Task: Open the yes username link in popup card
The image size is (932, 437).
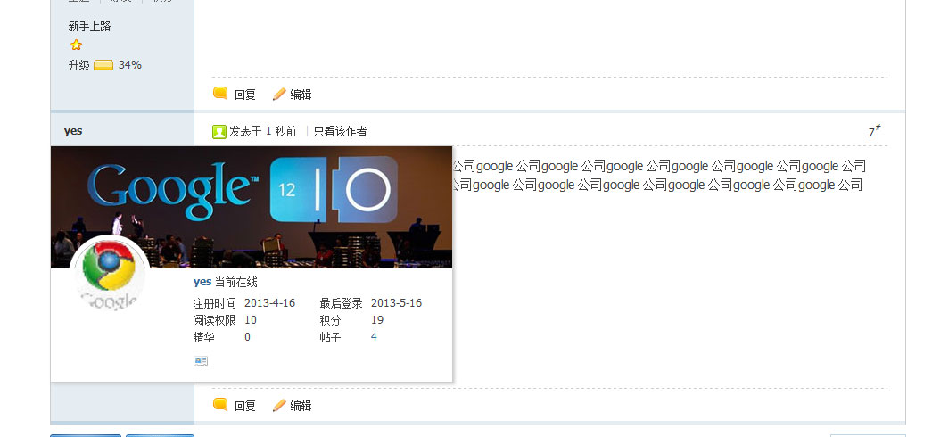Action: coord(202,282)
